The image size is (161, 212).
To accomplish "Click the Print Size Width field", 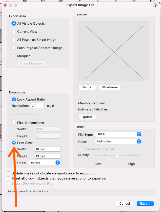I will (48, 149).
